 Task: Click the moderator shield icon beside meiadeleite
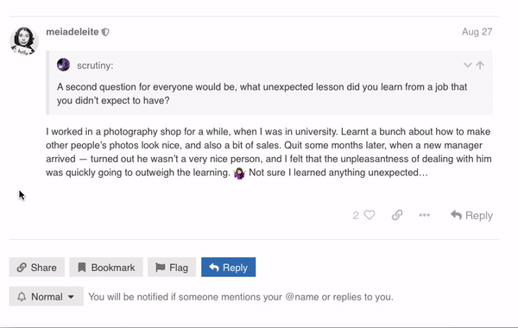105,32
